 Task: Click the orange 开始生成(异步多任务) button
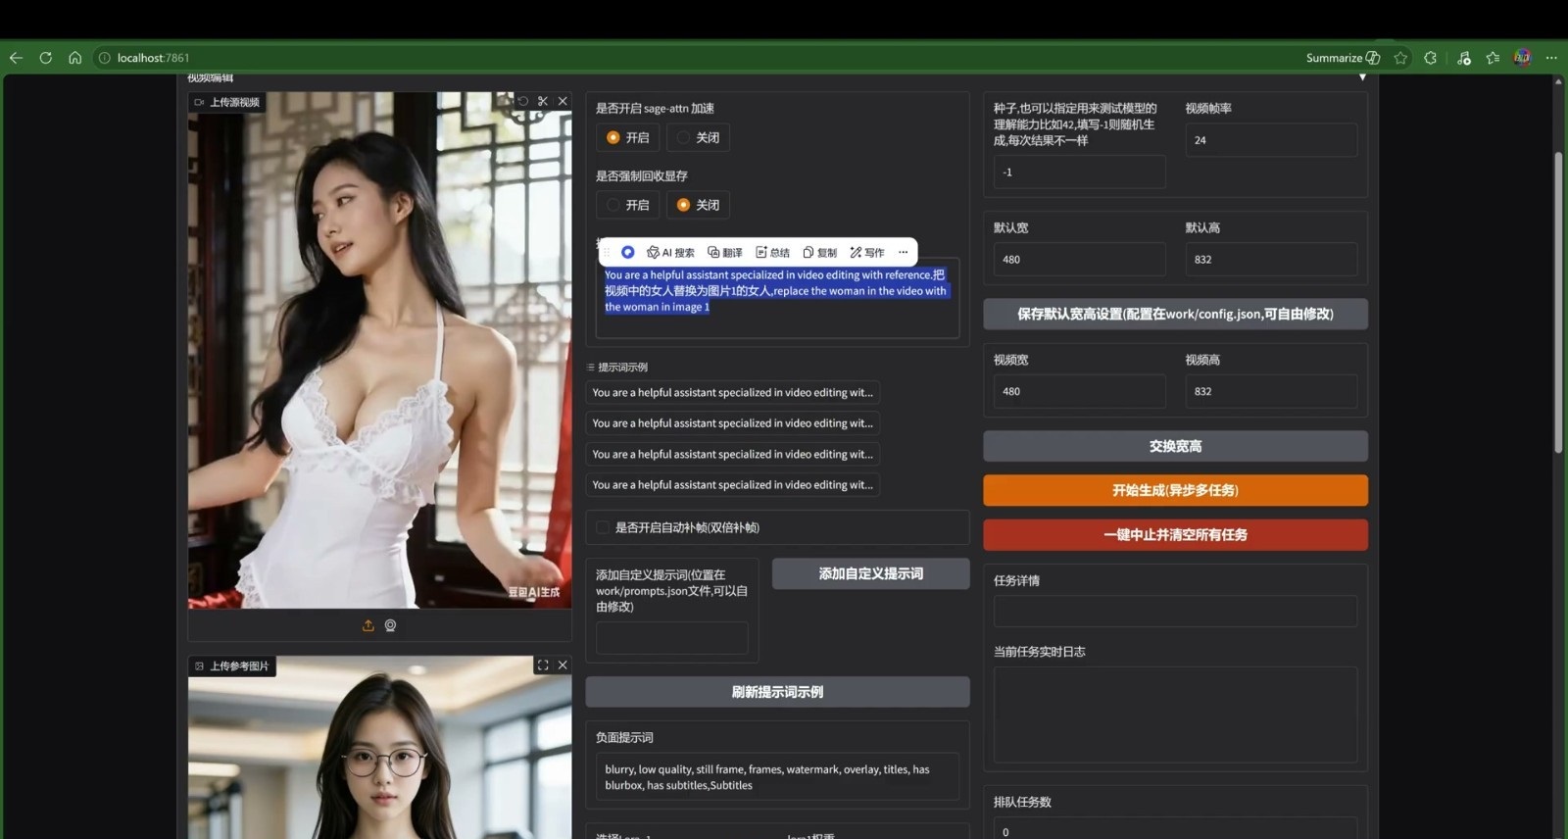coord(1175,490)
